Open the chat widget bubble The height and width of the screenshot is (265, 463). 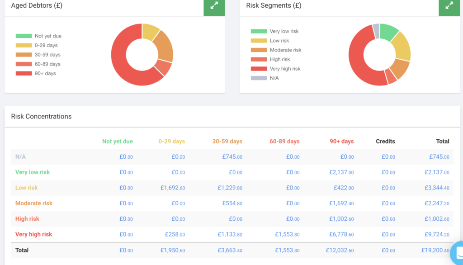click(x=457, y=252)
